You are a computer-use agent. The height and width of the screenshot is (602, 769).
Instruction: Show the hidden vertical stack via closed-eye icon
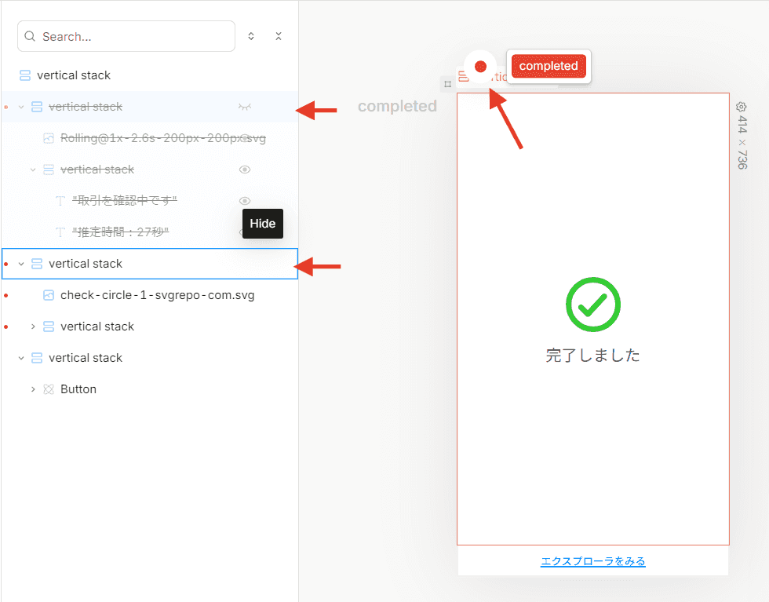[245, 107]
